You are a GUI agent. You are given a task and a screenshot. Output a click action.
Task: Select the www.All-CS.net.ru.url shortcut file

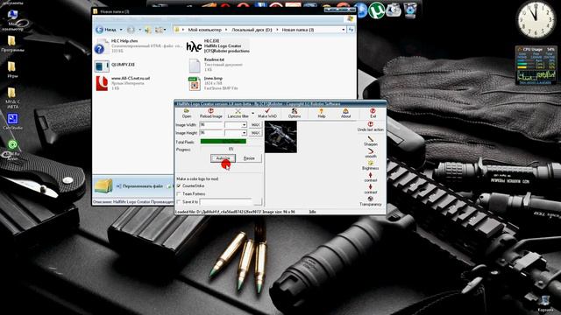coord(123,83)
